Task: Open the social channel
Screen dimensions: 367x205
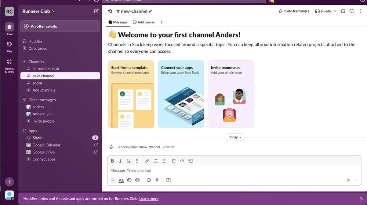Action: pyautogui.click(x=60, y=83)
